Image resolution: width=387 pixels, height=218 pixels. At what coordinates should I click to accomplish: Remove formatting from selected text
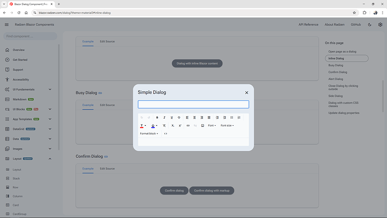(x=164, y=125)
